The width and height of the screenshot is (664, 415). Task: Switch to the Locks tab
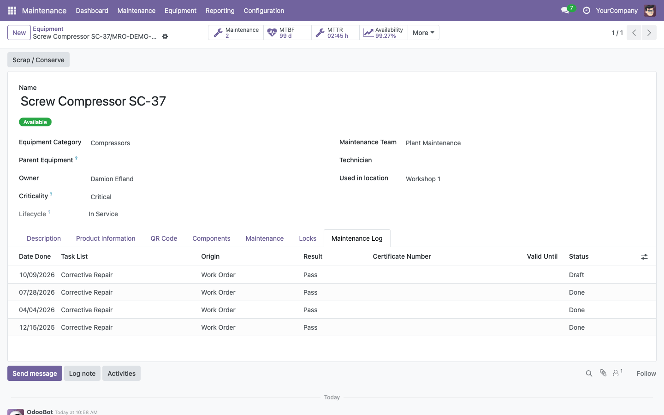tap(308, 238)
